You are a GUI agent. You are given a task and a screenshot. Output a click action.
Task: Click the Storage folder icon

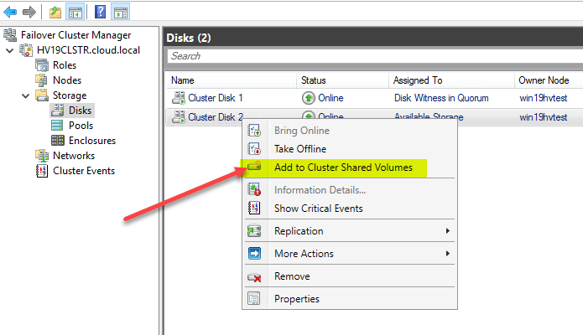pyautogui.click(x=42, y=95)
